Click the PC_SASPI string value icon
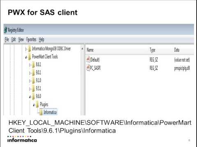Screen dimensions: 197x147 click(x=88, y=67)
